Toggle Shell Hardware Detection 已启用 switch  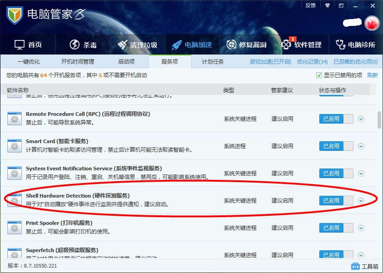point(336,200)
